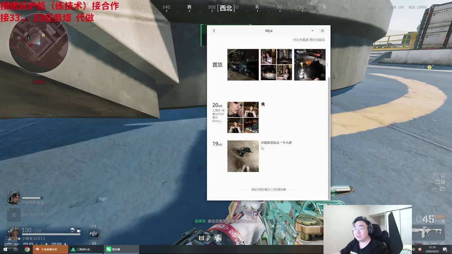Open the pinned cocktail drink photo
The image size is (452, 254).
click(310, 65)
